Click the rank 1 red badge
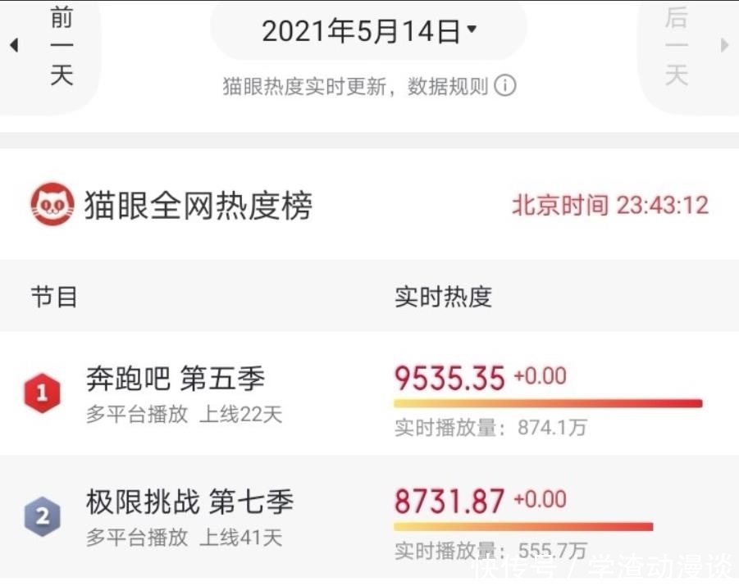Image resolution: width=739 pixels, height=586 pixels. coord(42,392)
